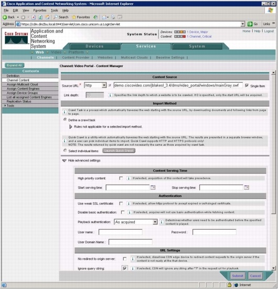Click the info icon for Disable basic authentication
The image size is (278, 289).
pyautogui.click(x=130, y=212)
